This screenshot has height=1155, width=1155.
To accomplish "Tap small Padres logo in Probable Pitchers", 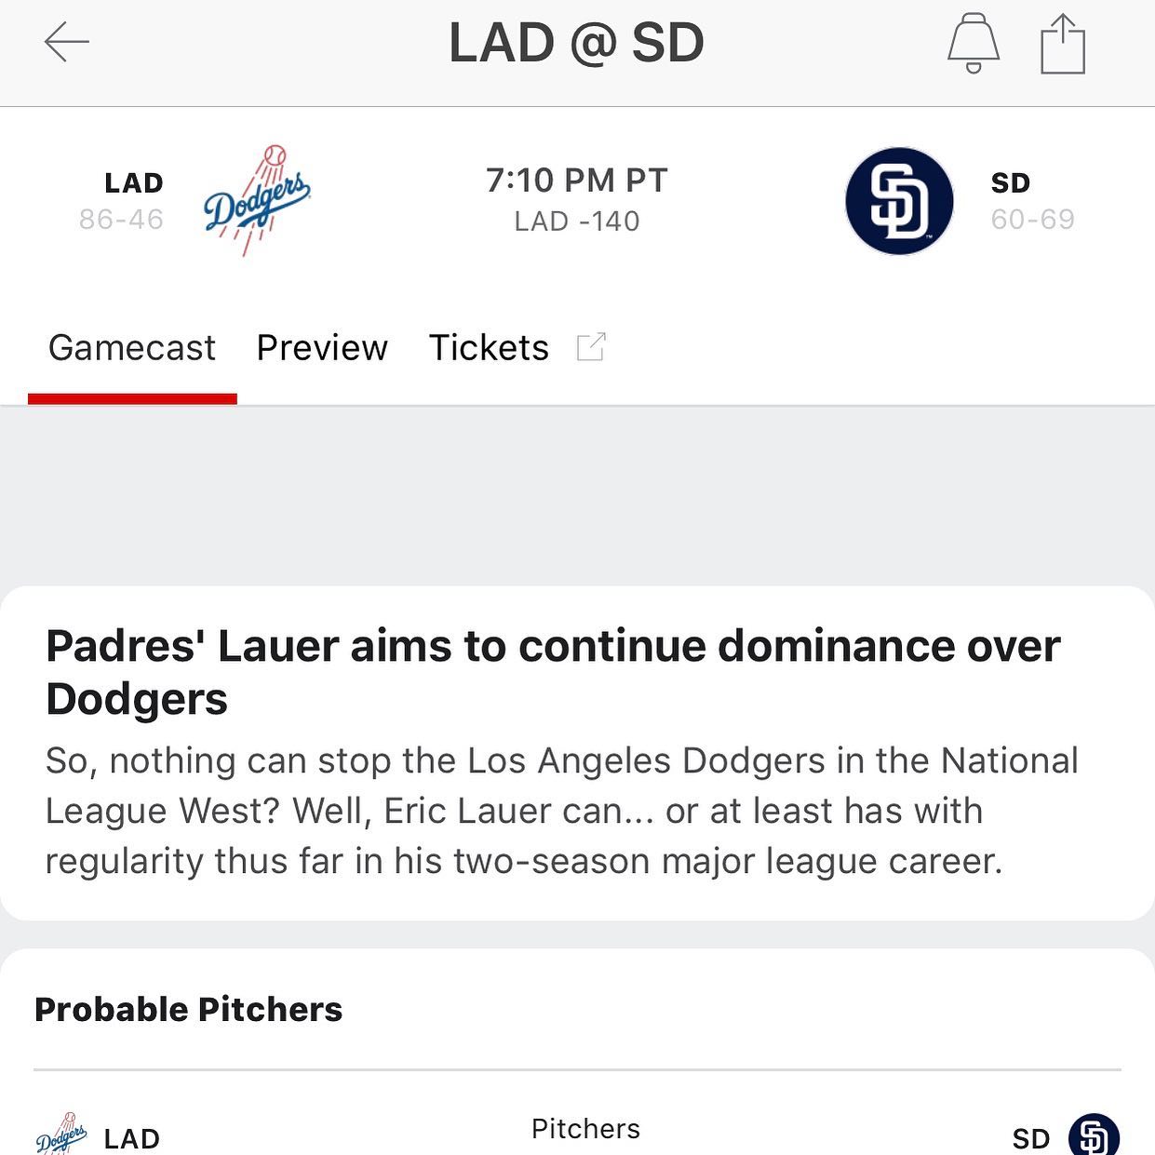I will (x=1094, y=1135).
